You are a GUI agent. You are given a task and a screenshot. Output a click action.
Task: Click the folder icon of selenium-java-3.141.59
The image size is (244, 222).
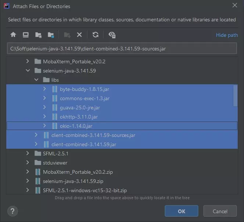[37, 71]
